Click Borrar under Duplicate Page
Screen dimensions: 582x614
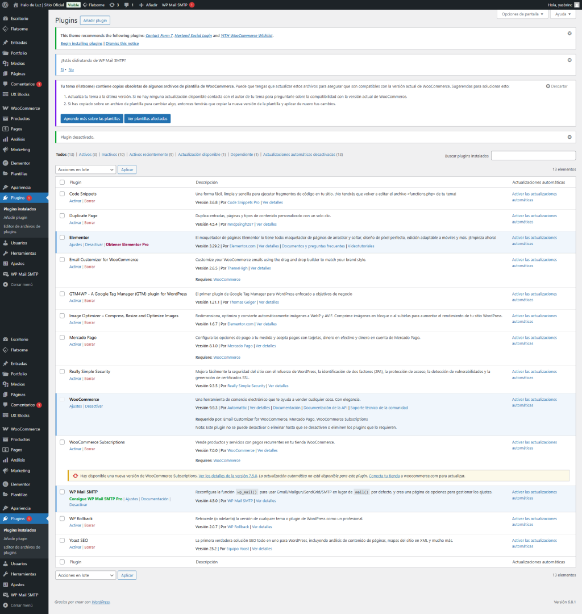90,223
